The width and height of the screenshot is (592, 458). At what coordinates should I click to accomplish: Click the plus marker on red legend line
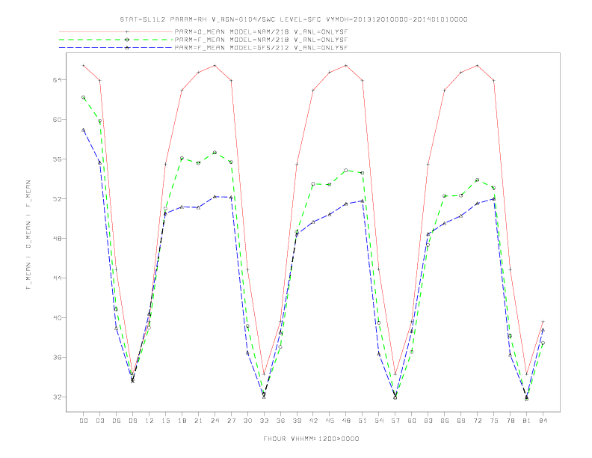coord(127,31)
